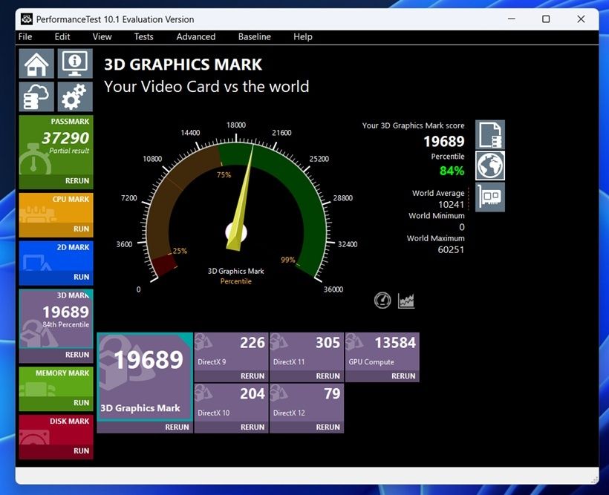Click the 25% marker on gauge
The image size is (609, 495).
[x=180, y=251]
